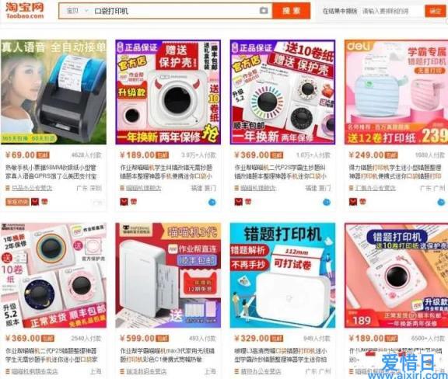Click the camera image-search icon
448x379 pixels.
coord(264,11)
